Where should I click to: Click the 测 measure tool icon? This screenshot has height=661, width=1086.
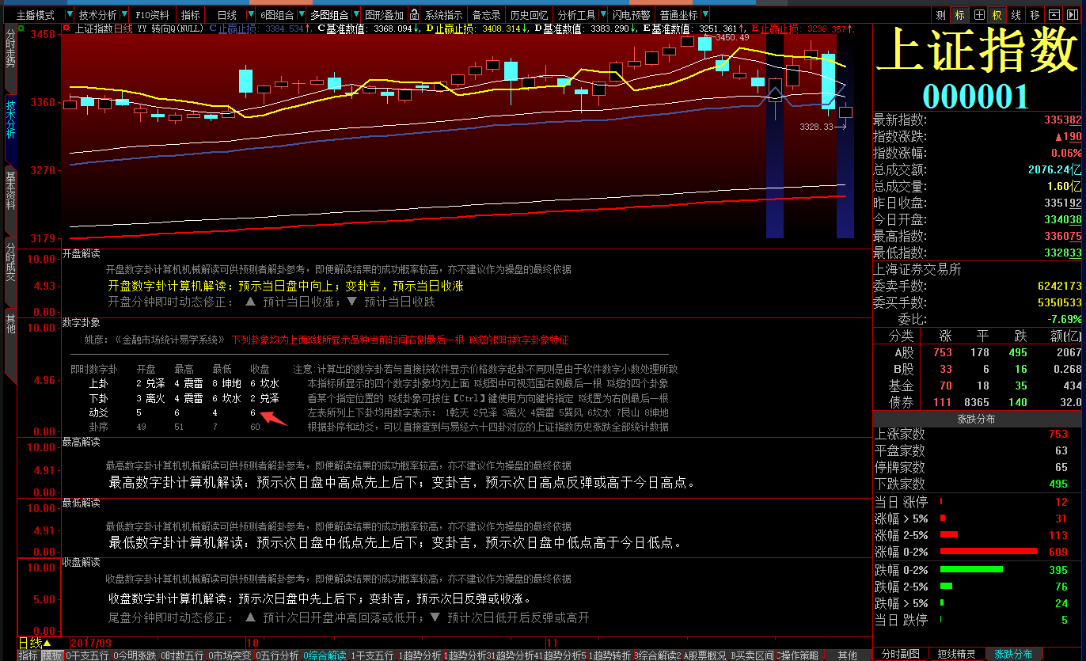(x=940, y=15)
